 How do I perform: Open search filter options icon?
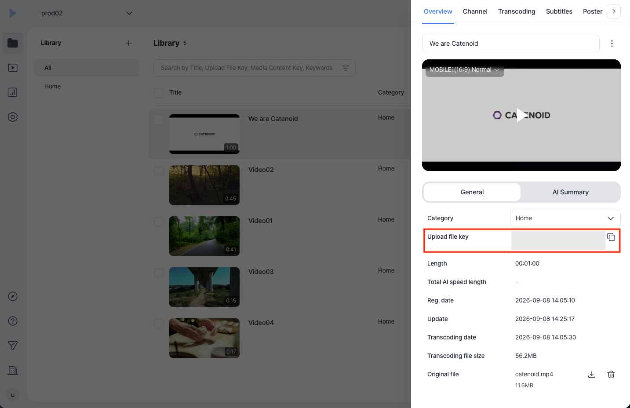[346, 68]
